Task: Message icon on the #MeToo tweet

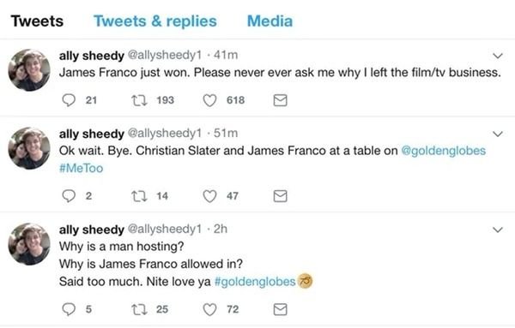Action: (x=280, y=196)
